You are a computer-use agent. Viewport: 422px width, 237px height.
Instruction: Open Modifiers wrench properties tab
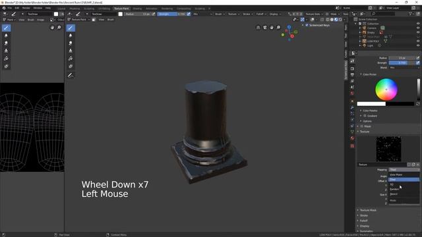pyautogui.click(x=352, y=107)
